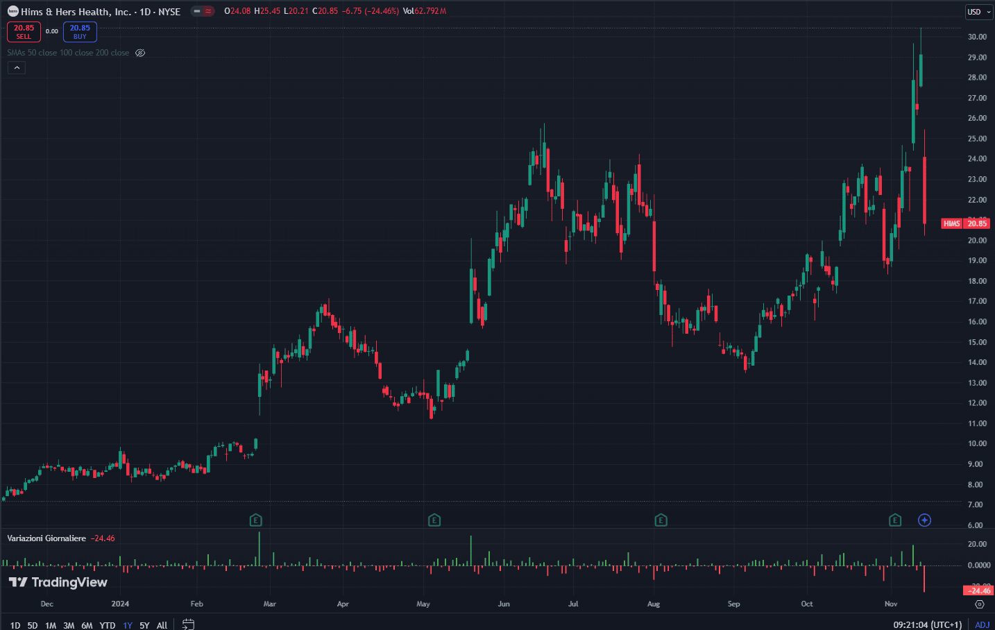Image resolution: width=995 pixels, height=630 pixels.
Task: Click the 0.00 spread value
Action: (x=52, y=31)
